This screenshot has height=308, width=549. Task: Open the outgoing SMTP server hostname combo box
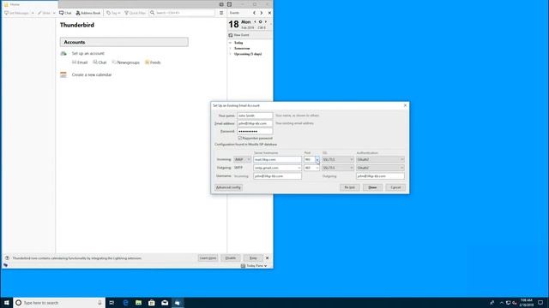point(277,168)
